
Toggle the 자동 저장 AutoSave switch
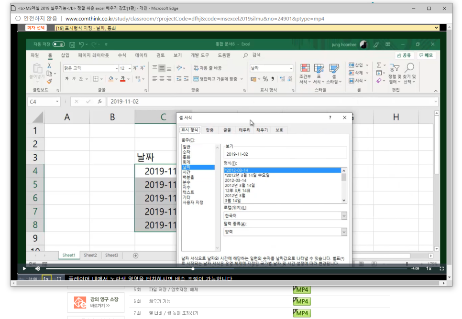point(59,44)
